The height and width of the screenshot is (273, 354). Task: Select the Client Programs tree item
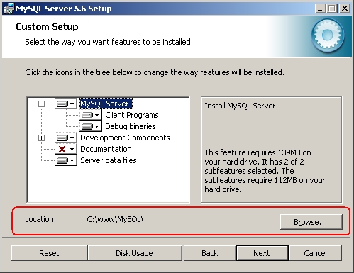click(x=132, y=115)
